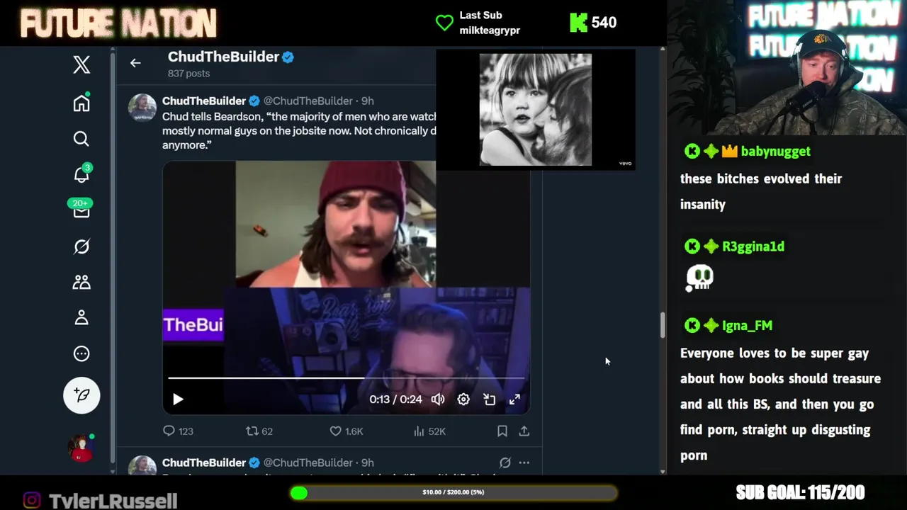The height and width of the screenshot is (510, 907).
Task: Click ChudTheBuilder name on second post
Action: [204, 463]
